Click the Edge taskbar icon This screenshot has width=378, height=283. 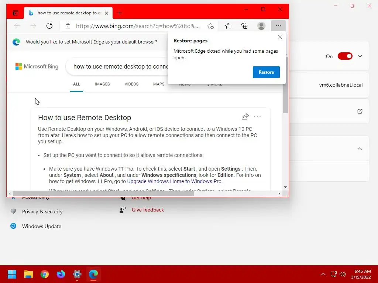pos(93,274)
